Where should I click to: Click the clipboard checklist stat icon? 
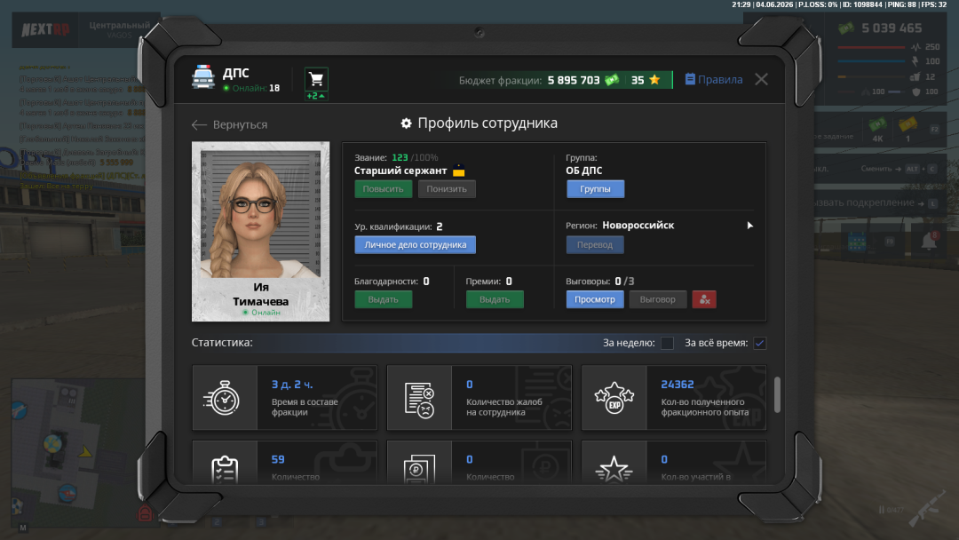[x=225, y=470]
